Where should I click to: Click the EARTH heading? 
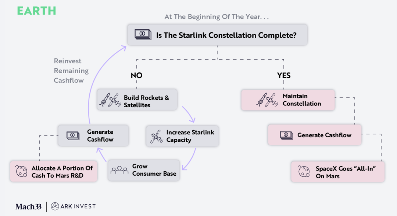tap(37, 11)
